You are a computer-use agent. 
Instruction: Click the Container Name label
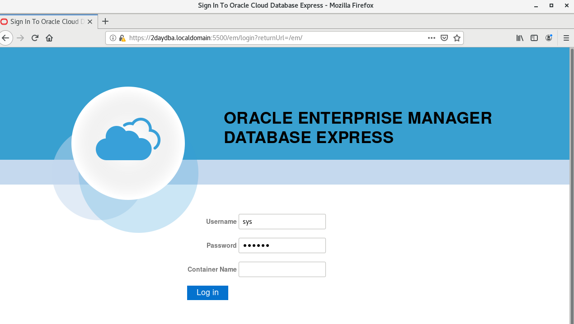coord(212,269)
